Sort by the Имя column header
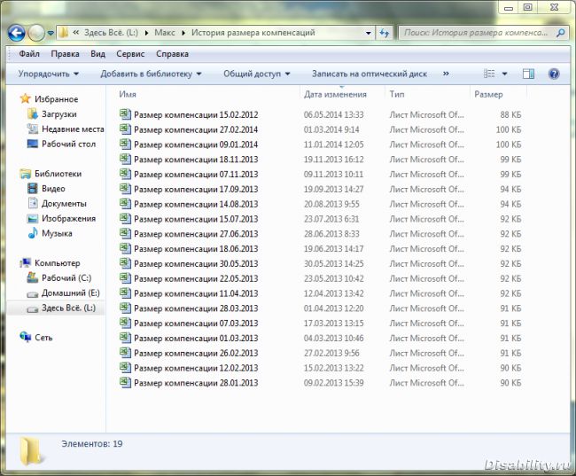This screenshot has width=576, height=476. pyautogui.click(x=128, y=95)
